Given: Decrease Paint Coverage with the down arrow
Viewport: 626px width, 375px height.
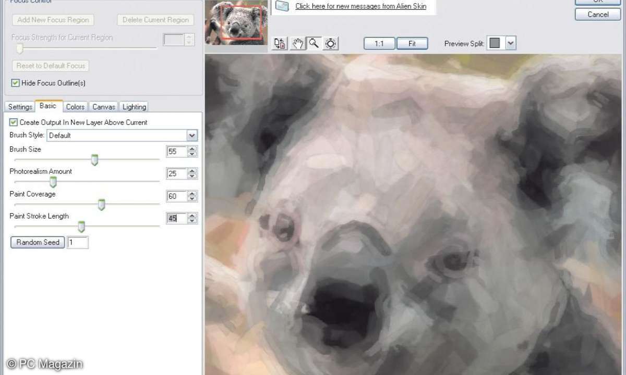Looking at the screenshot, I should pyautogui.click(x=192, y=199).
